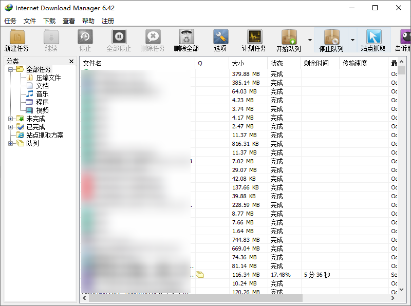This screenshot has width=411, height=306.
Task: Click the 全部停止 stop all icon
Action: pyautogui.click(x=119, y=36)
